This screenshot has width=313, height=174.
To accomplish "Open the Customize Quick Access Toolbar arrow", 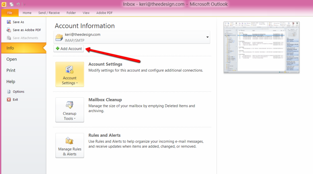I will (x=24, y=4).
